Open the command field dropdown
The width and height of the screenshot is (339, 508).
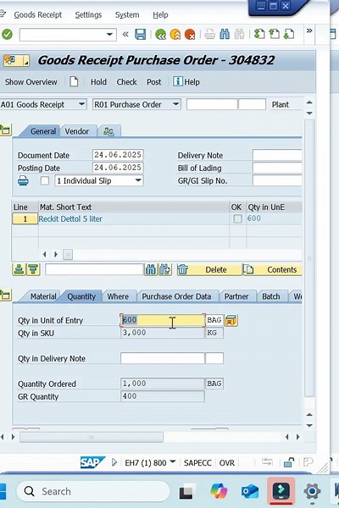[109, 34]
